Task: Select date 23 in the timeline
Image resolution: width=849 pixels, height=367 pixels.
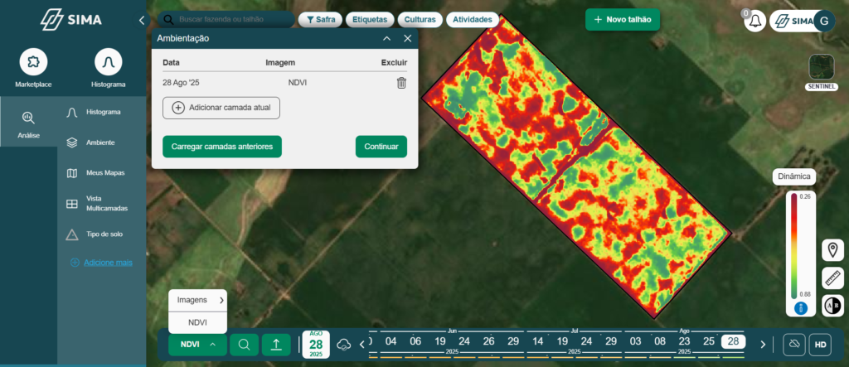Action: [x=684, y=341]
